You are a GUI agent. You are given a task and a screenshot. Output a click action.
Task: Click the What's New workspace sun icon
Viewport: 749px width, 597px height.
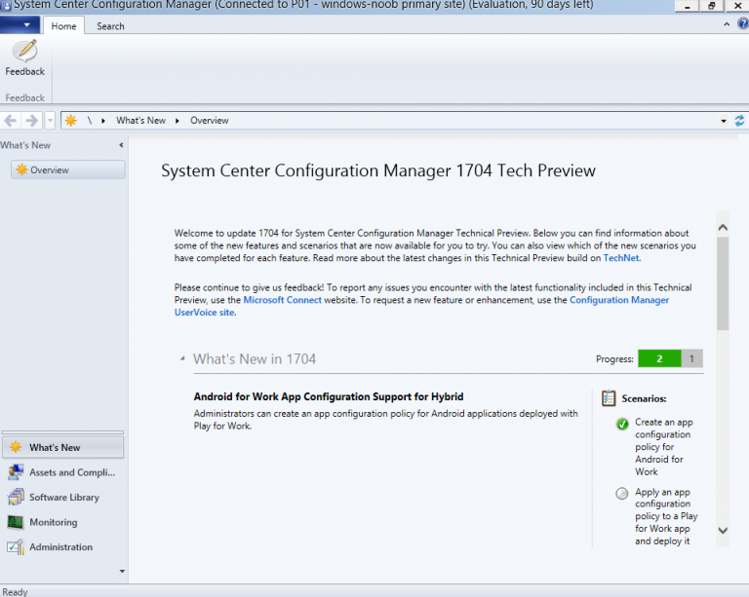[x=16, y=447]
